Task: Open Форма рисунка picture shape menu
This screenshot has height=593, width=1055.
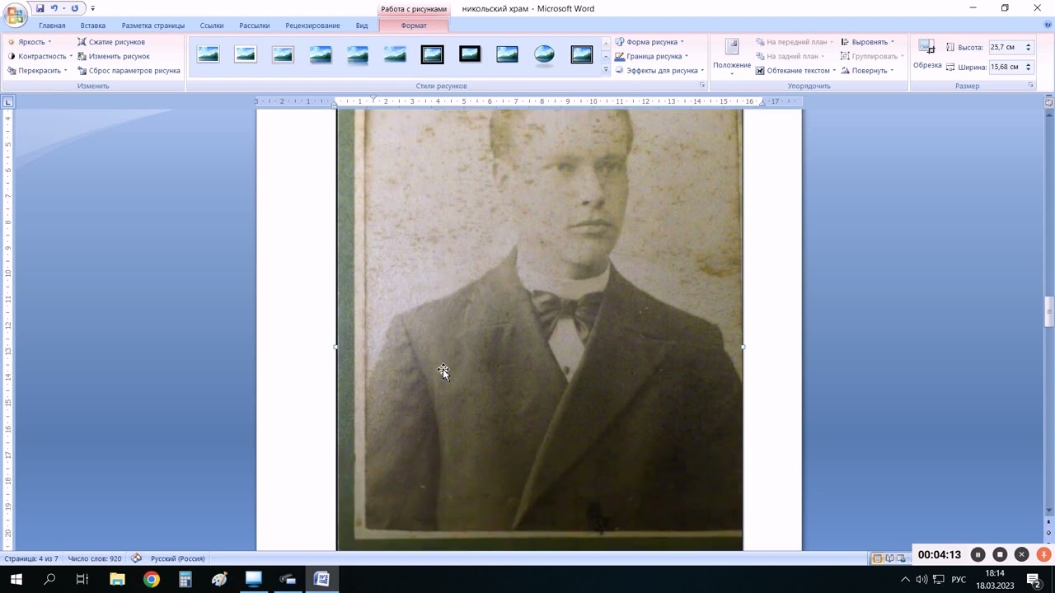Action: 649,42
